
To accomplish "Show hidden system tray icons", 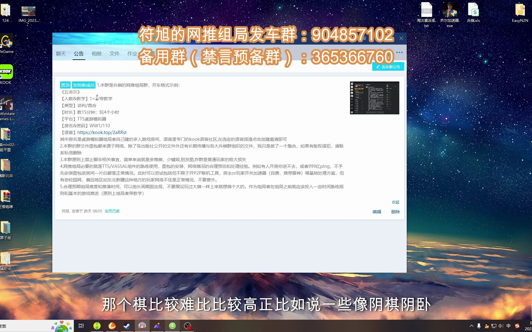I will pyautogui.click(x=472, y=326).
